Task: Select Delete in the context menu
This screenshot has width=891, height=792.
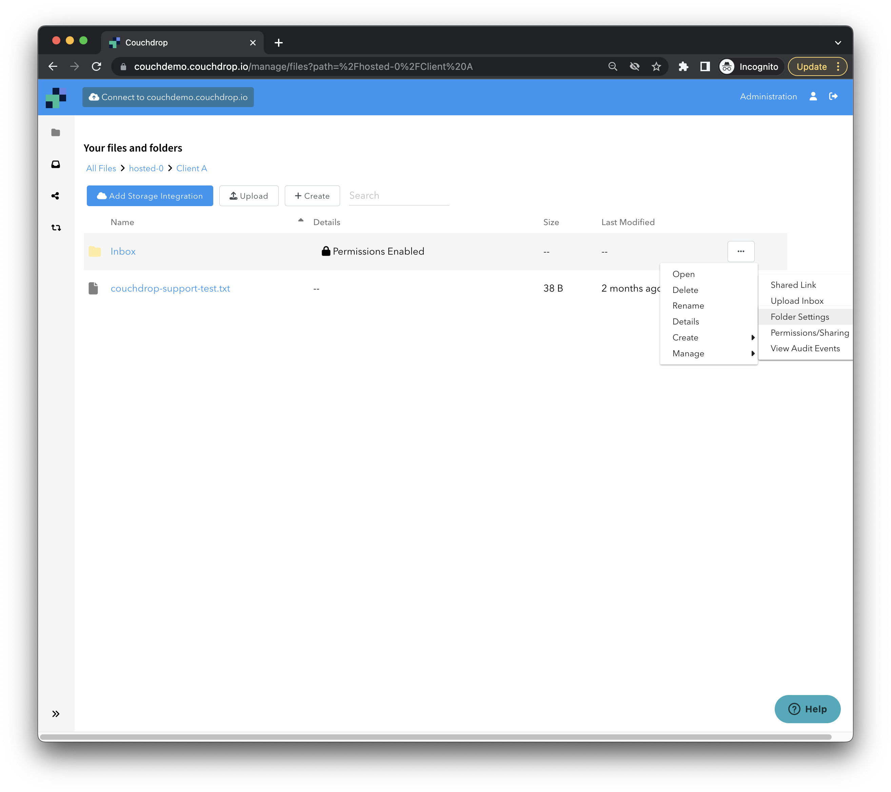Action: [x=708, y=290]
